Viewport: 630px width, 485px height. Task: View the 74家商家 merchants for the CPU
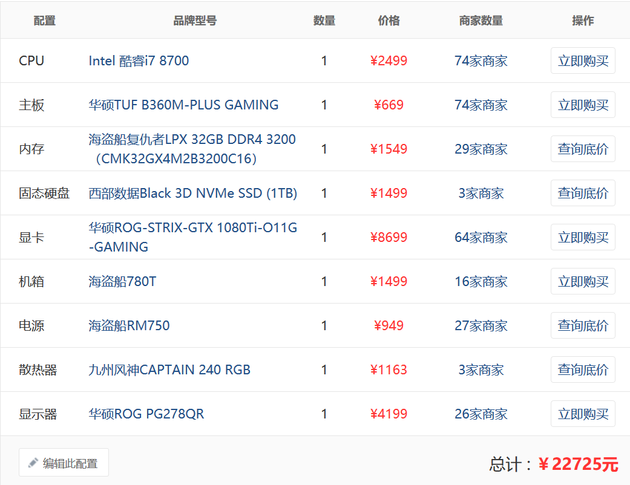(x=481, y=60)
